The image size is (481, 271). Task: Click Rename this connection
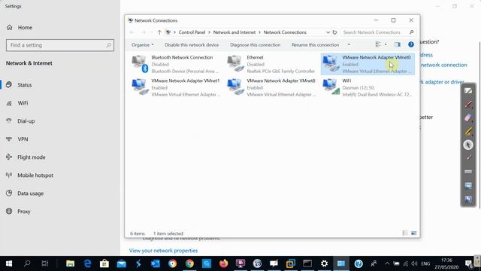click(x=316, y=45)
